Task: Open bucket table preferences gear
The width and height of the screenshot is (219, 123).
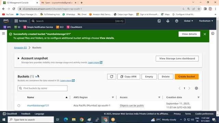Action: coord(196,88)
